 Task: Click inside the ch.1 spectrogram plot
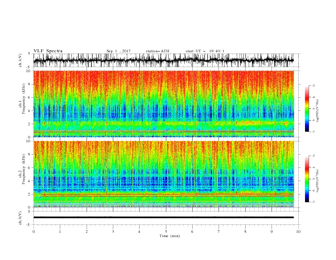164,104
